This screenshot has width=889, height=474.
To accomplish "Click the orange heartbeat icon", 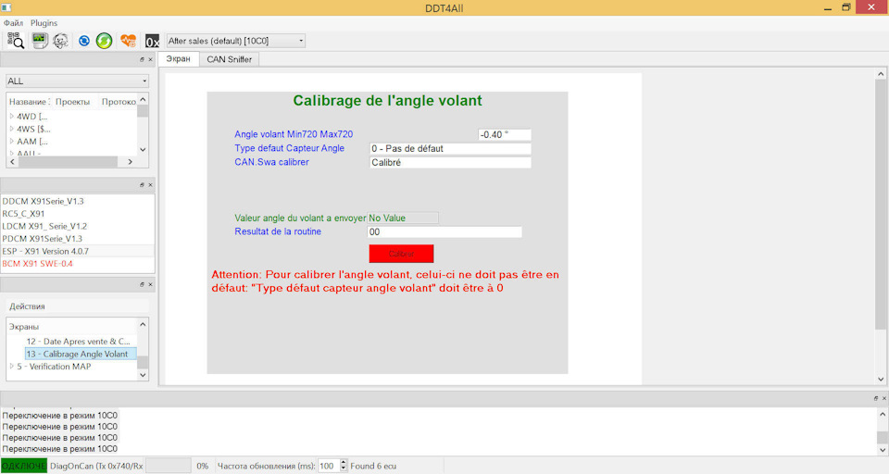I will [x=128, y=41].
